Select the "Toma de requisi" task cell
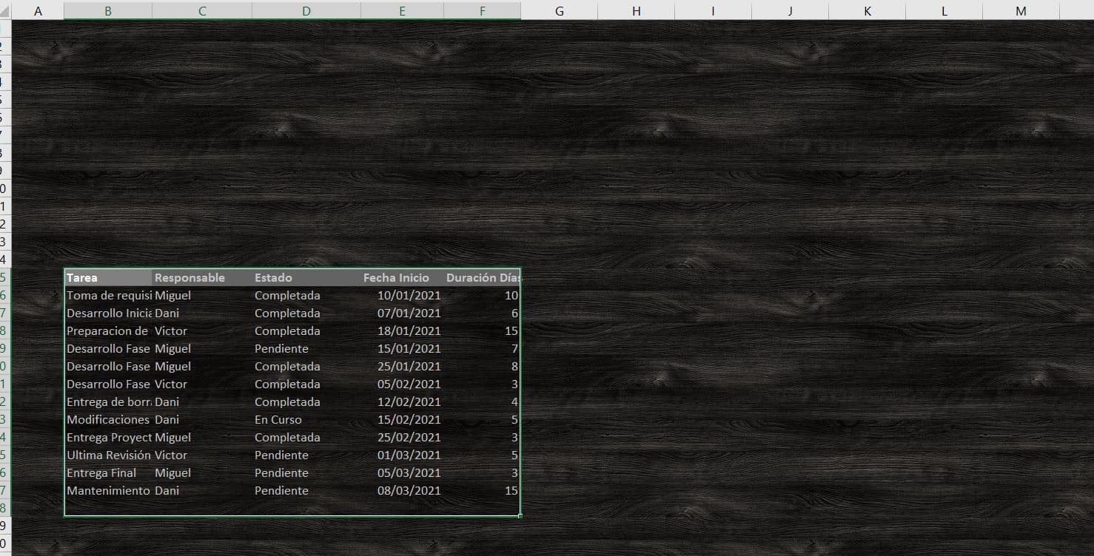Screen dimensions: 1094x556 (x=109, y=296)
